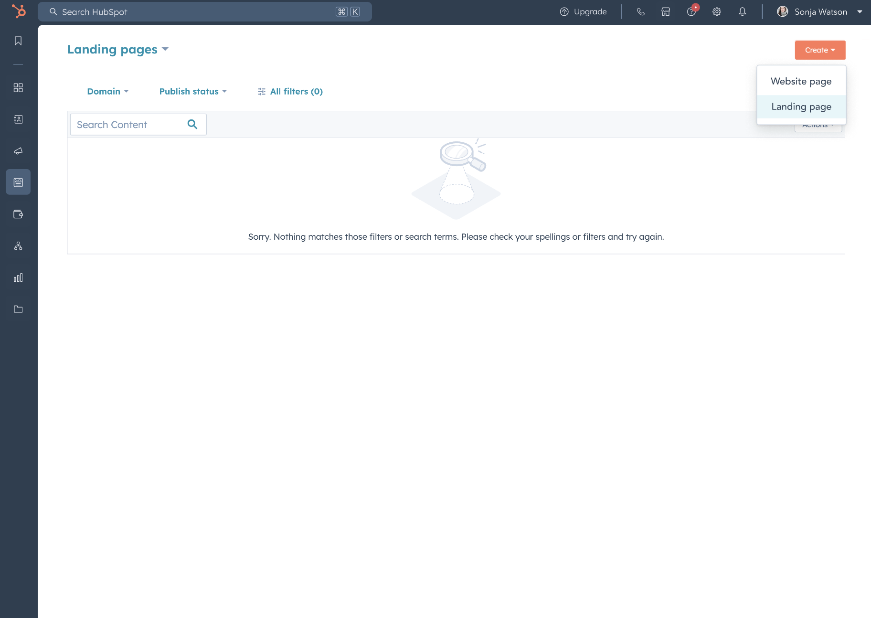Open notifications bell icon

pyautogui.click(x=742, y=12)
